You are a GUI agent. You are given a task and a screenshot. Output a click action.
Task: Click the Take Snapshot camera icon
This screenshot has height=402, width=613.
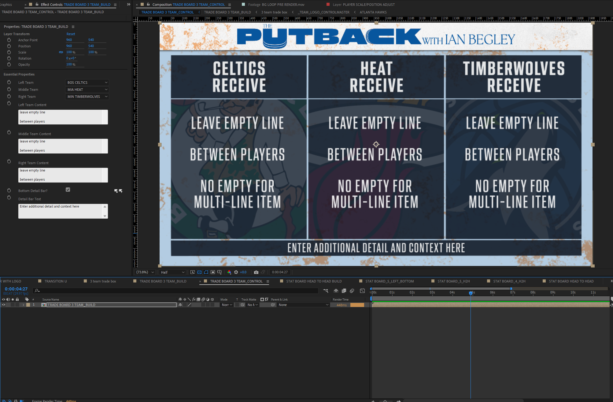click(256, 272)
